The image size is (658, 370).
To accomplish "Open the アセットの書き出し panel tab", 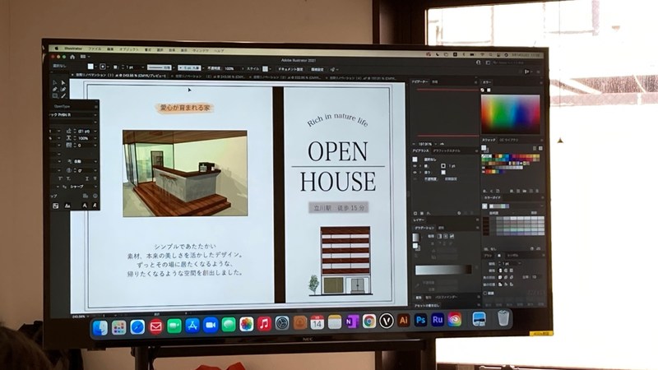I will (x=427, y=306).
